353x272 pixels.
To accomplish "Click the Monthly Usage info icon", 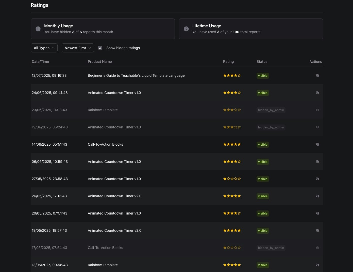I will pos(38,29).
